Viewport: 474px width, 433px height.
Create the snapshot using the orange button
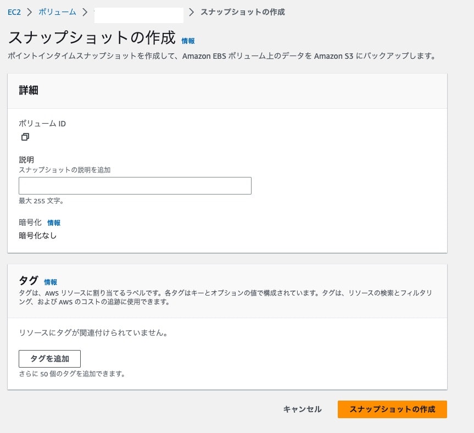(x=393, y=409)
